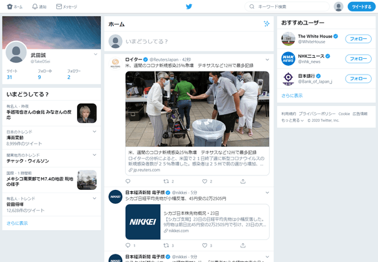The height and width of the screenshot is (262, 378).
Task: Open account avatar menu in top bar
Action: click(339, 6)
